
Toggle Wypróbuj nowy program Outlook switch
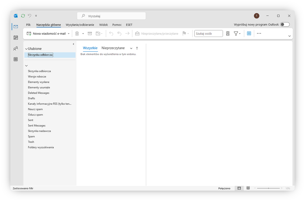pyautogui.click(x=285, y=24)
